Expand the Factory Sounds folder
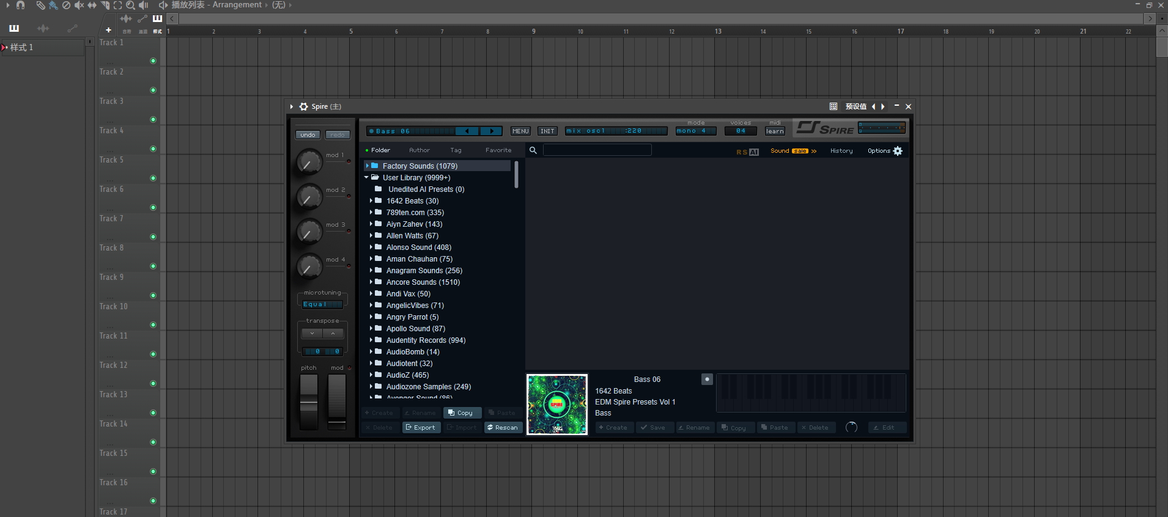This screenshot has width=1168, height=517. tap(367, 166)
